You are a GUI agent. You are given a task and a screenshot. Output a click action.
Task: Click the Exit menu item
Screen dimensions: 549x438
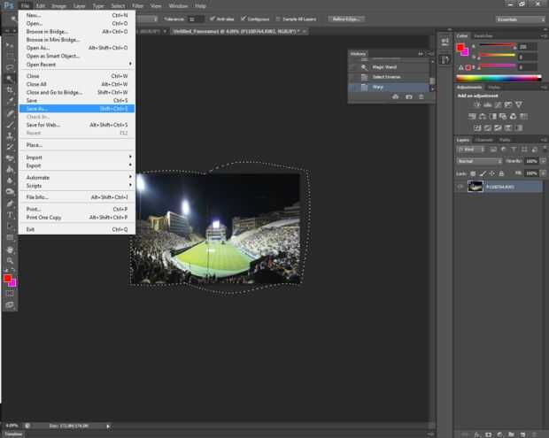click(77, 229)
